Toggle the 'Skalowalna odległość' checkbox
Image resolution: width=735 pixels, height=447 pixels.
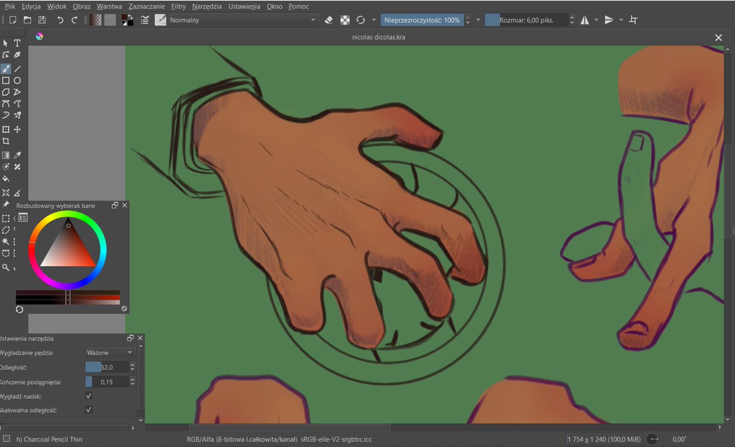(x=89, y=410)
